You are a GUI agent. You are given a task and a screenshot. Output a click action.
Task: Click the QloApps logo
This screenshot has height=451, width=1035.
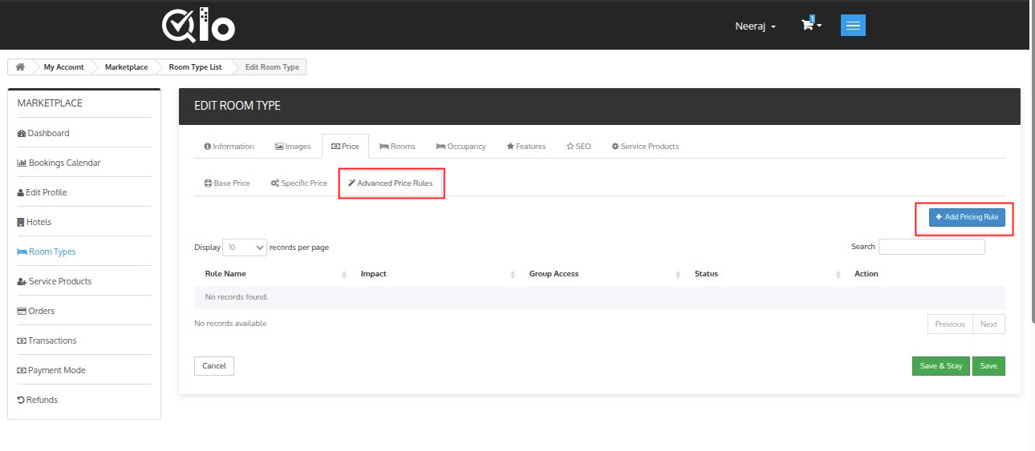pyautogui.click(x=198, y=25)
